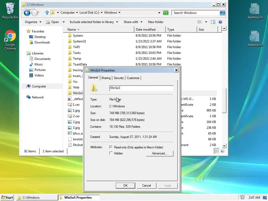
Task: Click the forward navigation arrow in Explorer
Action: (x=35, y=13)
